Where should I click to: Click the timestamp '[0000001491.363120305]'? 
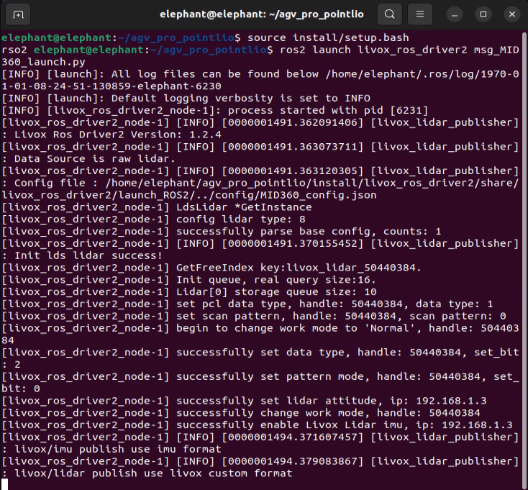pos(293,171)
